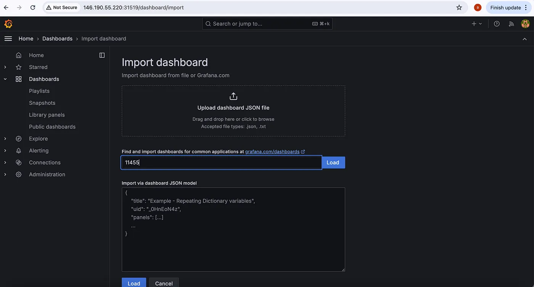Image resolution: width=534 pixels, height=287 pixels.
Task: Expand the Starred section chevron
Action: click(x=5, y=67)
